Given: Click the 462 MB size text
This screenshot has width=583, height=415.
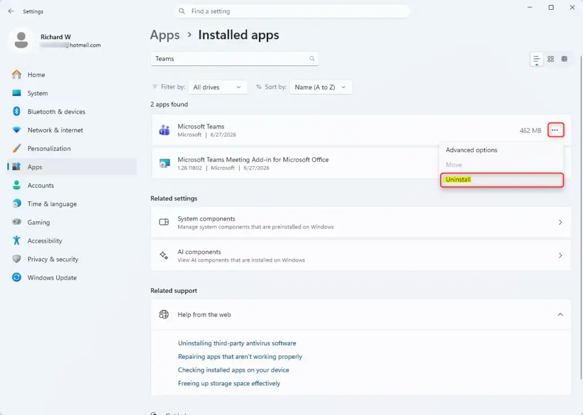Looking at the screenshot, I should click(x=530, y=131).
